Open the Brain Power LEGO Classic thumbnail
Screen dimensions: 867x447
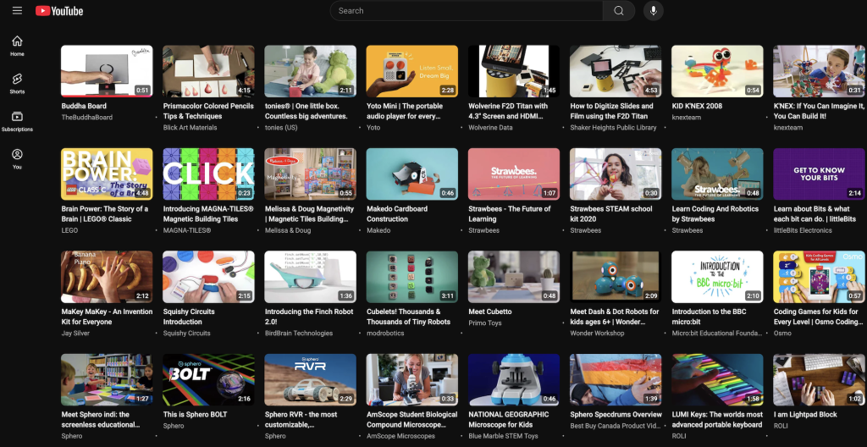point(107,174)
